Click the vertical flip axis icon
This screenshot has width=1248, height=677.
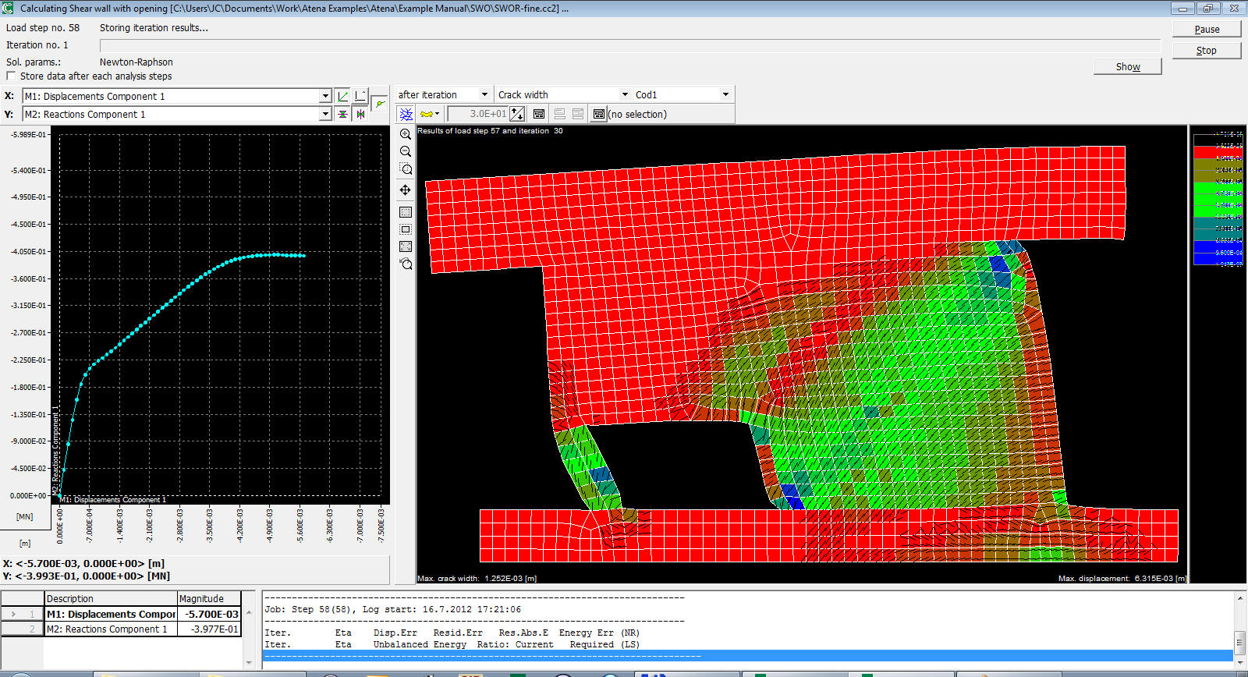342,114
